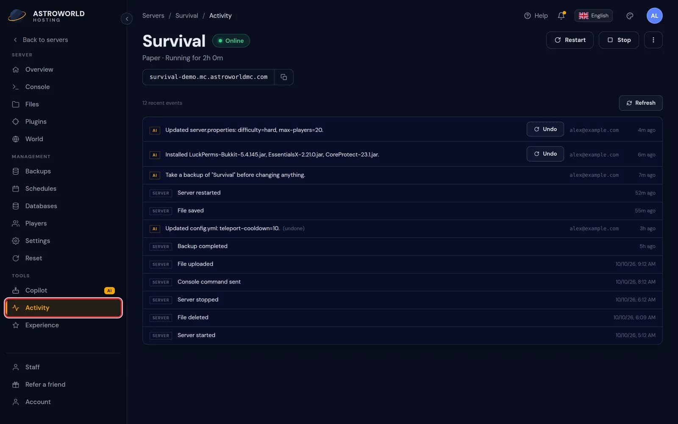Click the Account user icon
The image size is (678, 424).
click(x=16, y=402)
